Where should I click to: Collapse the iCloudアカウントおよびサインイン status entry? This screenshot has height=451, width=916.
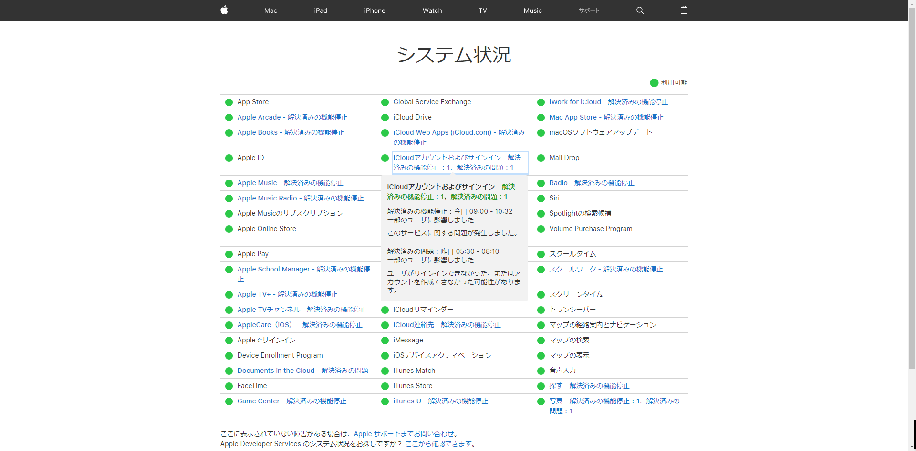457,162
